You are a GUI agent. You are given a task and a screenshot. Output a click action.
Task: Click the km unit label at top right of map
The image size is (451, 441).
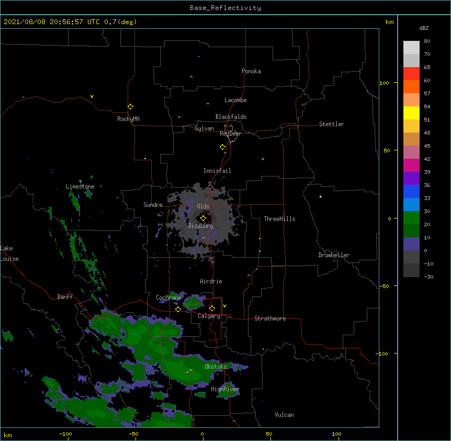click(390, 22)
